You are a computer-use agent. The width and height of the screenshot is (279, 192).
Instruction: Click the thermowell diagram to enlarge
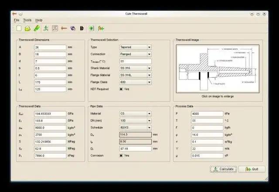(218, 69)
